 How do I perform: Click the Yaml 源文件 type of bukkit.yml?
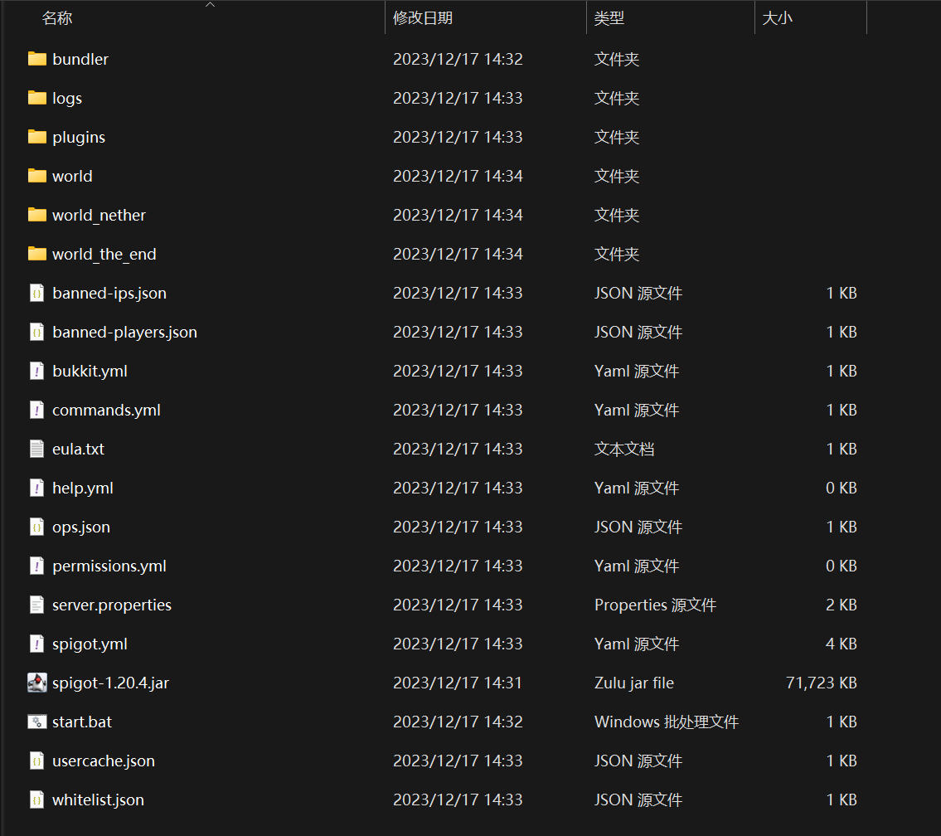pos(636,371)
